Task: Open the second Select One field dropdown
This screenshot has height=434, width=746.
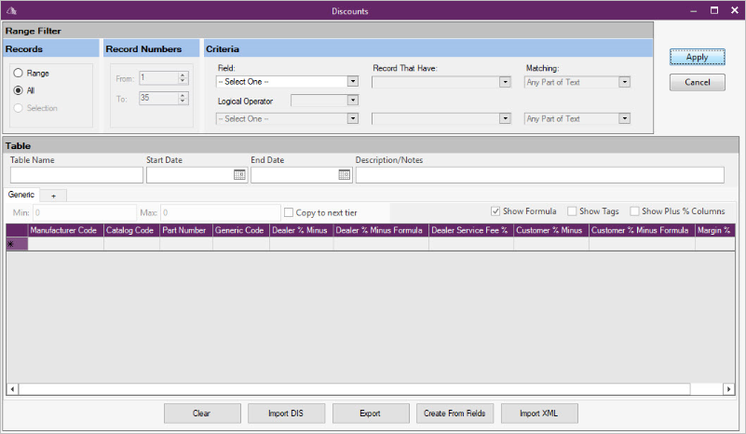Action: click(x=353, y=118)
